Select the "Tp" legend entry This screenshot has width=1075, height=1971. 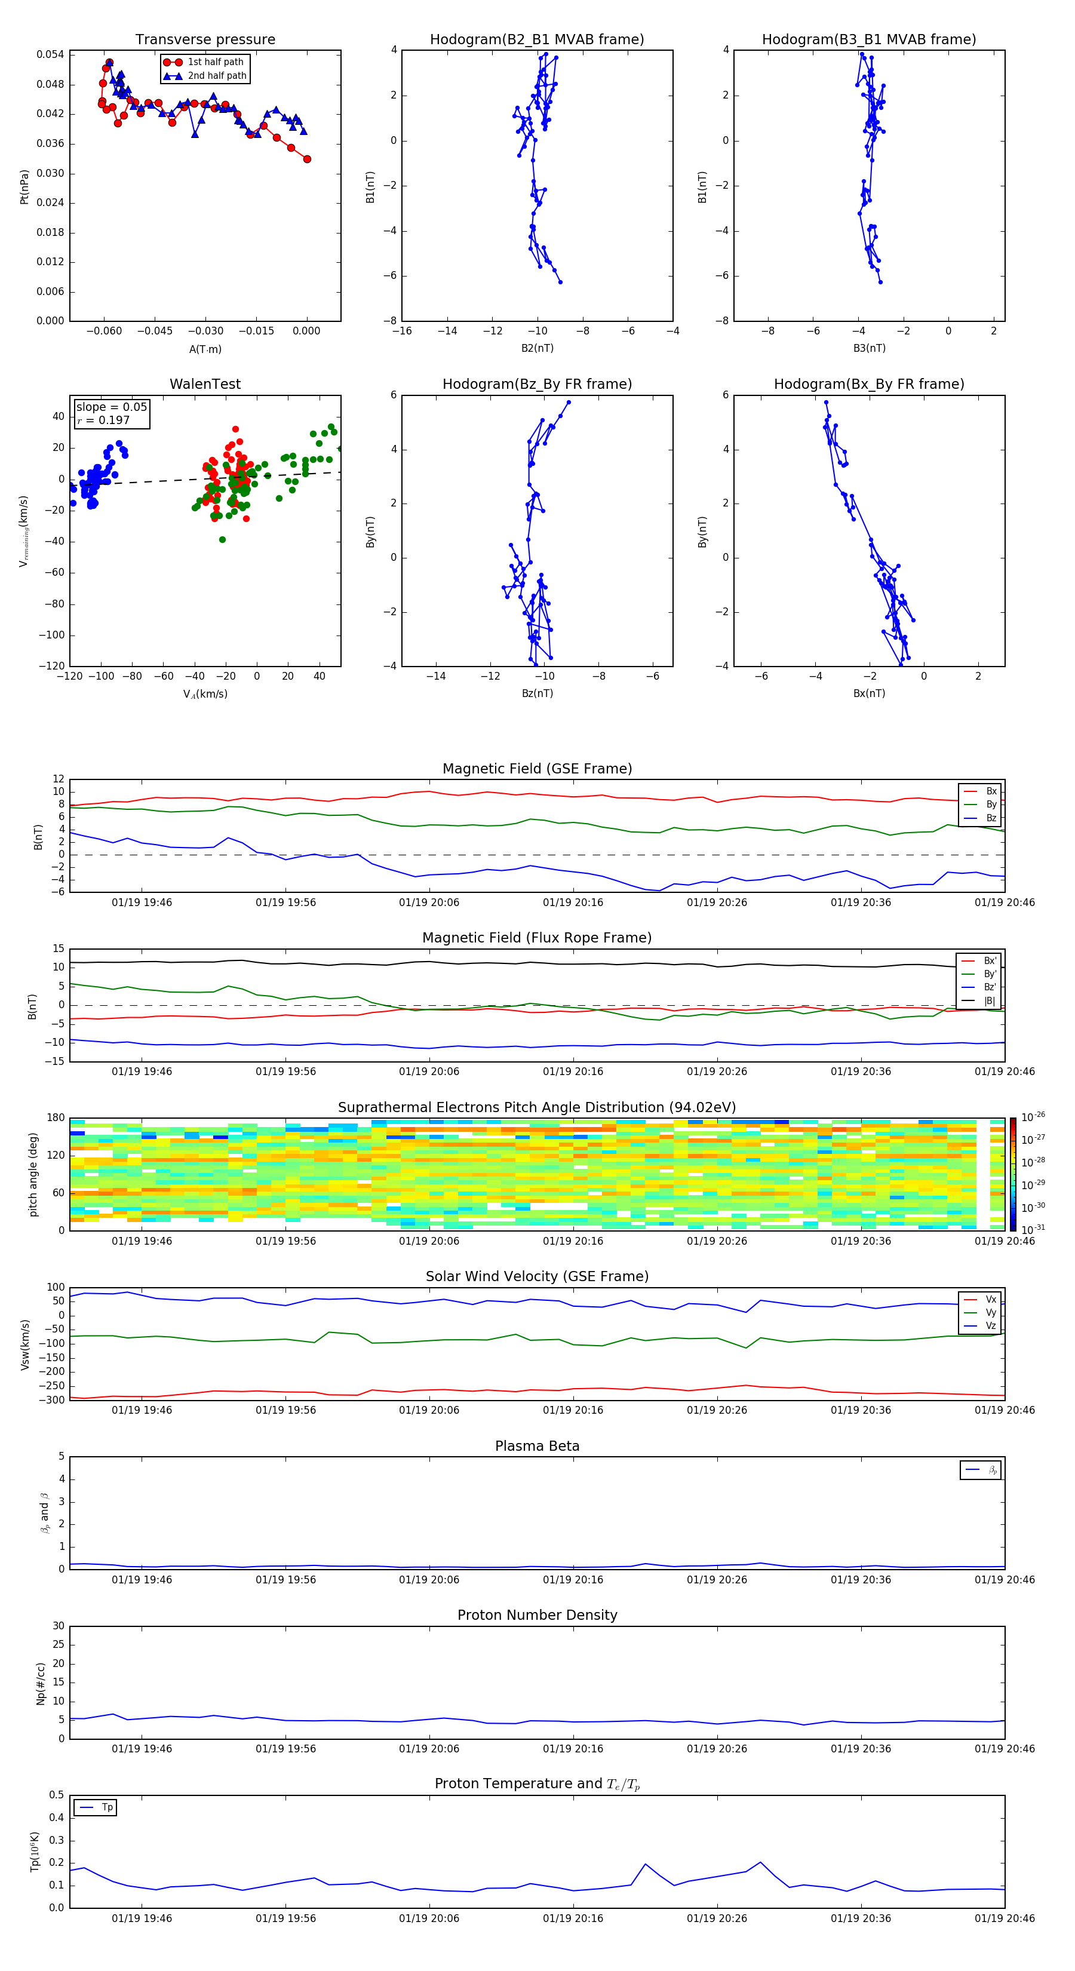pyautogui.click(x=96, y=1807)
